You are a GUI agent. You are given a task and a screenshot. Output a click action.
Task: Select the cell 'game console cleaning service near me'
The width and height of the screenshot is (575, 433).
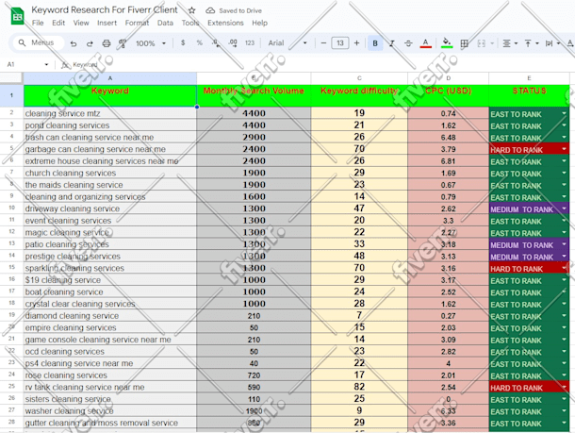(x=110, y=340)
